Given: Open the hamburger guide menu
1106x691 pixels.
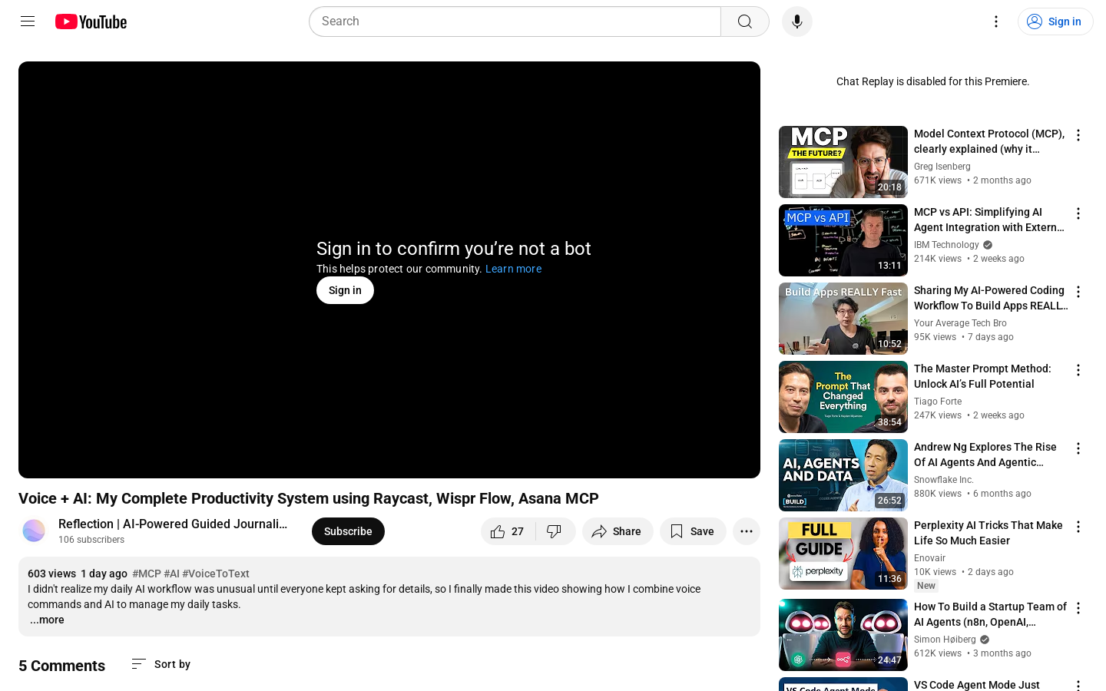Looking at the screenshot, I should 28,21.
